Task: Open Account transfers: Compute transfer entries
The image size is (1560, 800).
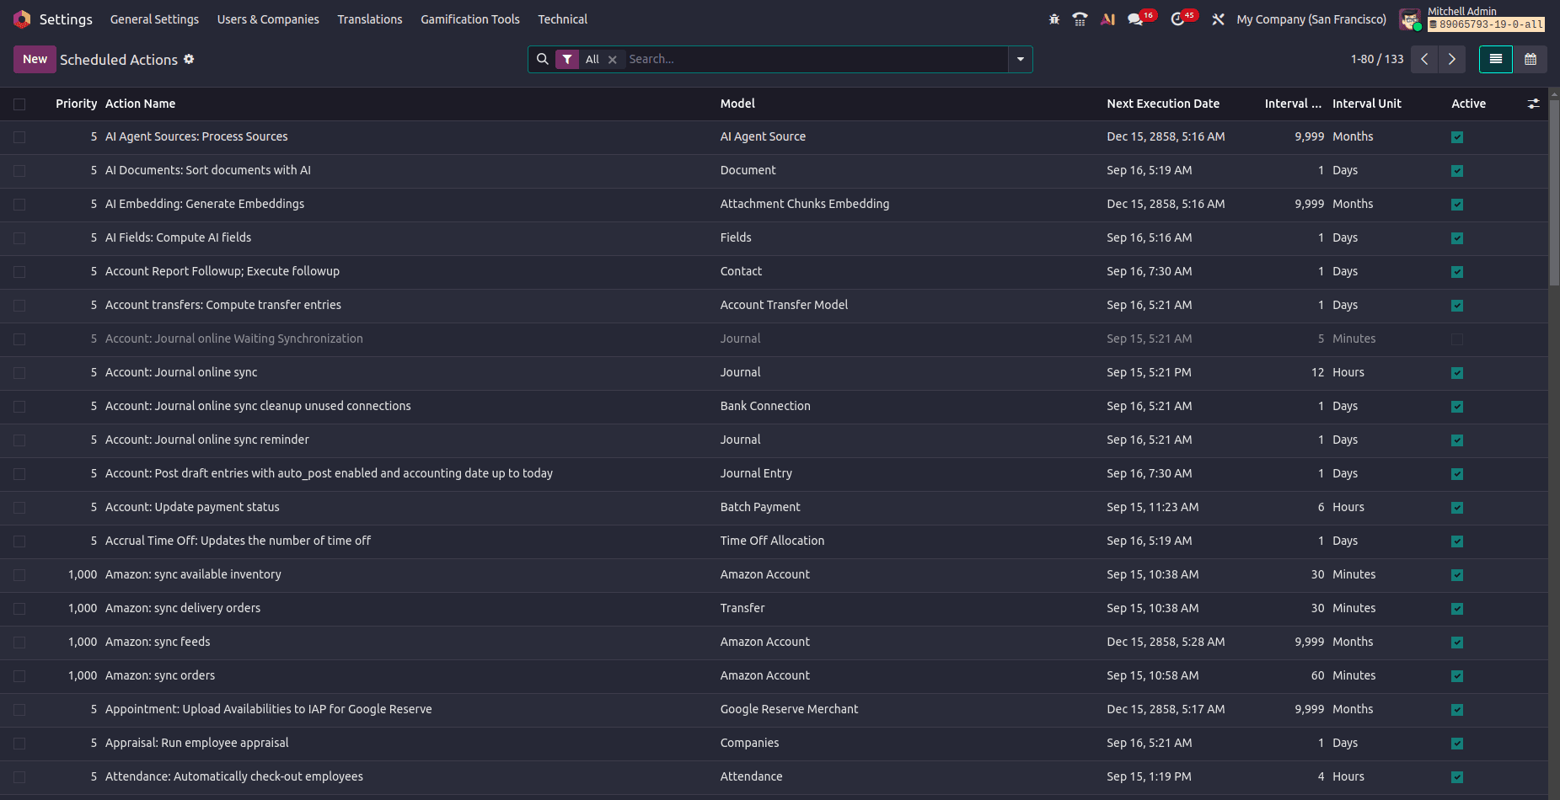Action: coord(223,305)
